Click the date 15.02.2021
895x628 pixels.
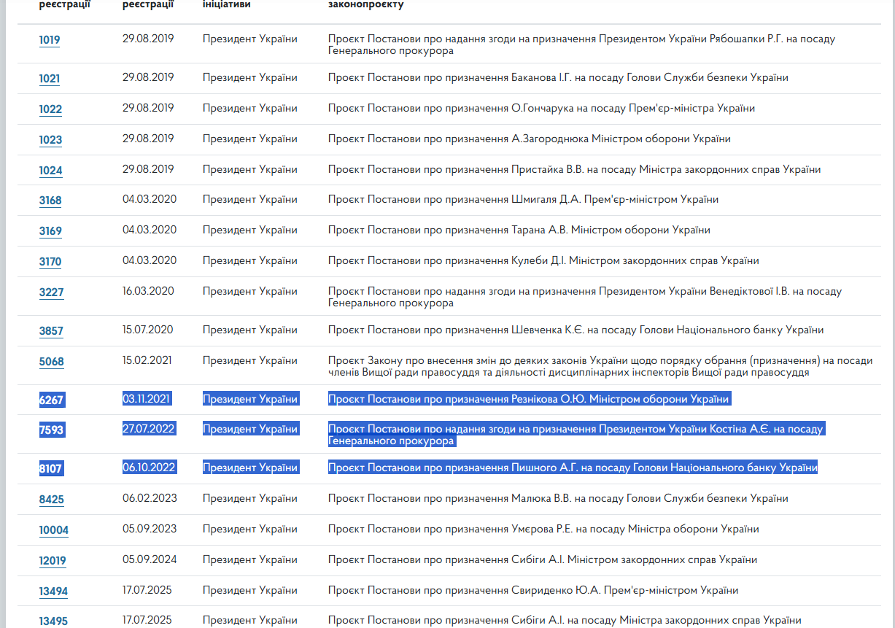[x=148, y=360]
